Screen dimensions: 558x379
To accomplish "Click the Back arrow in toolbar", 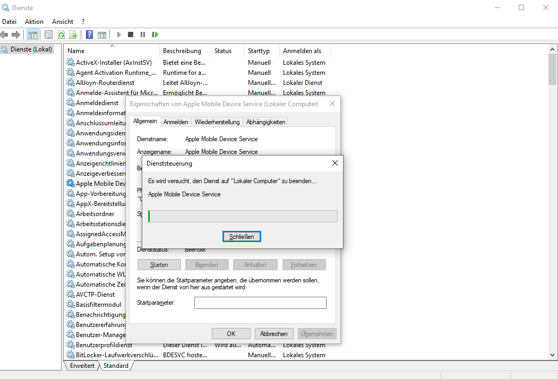I will [x=5, y=35].
